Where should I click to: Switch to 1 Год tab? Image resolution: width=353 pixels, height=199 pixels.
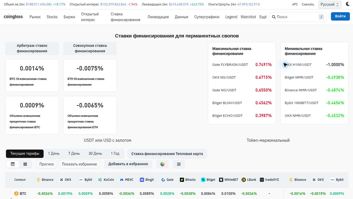(x=115, y=154)
